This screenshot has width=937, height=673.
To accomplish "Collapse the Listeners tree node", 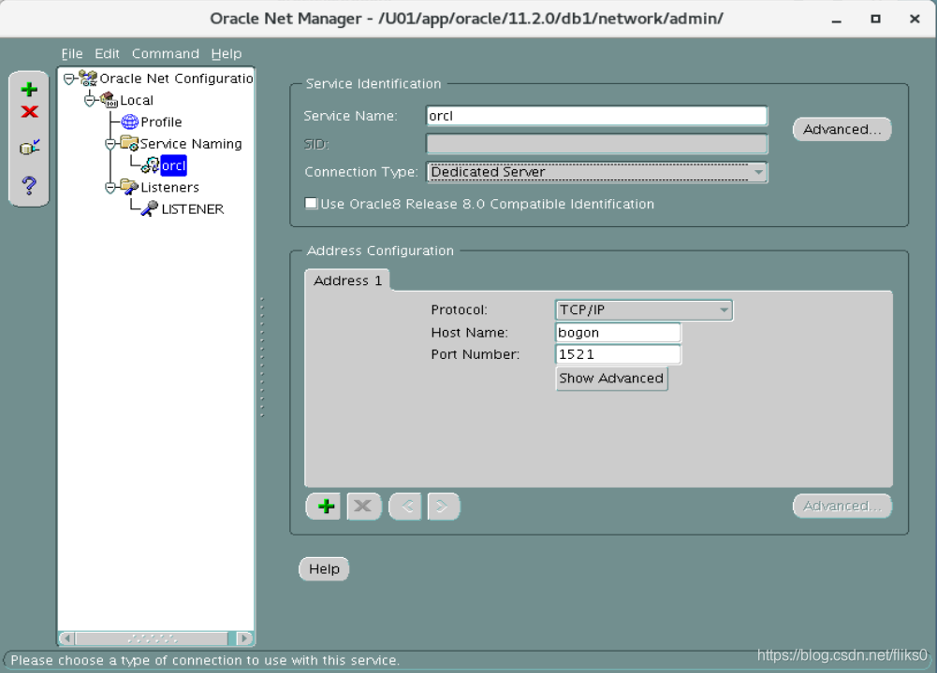I will [110, 187].
